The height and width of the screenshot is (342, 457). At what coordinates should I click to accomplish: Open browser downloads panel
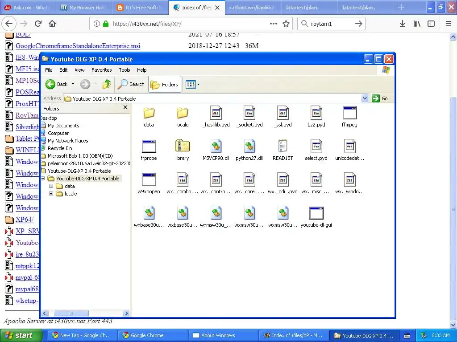pyautogui.click(x=403, y=24)
